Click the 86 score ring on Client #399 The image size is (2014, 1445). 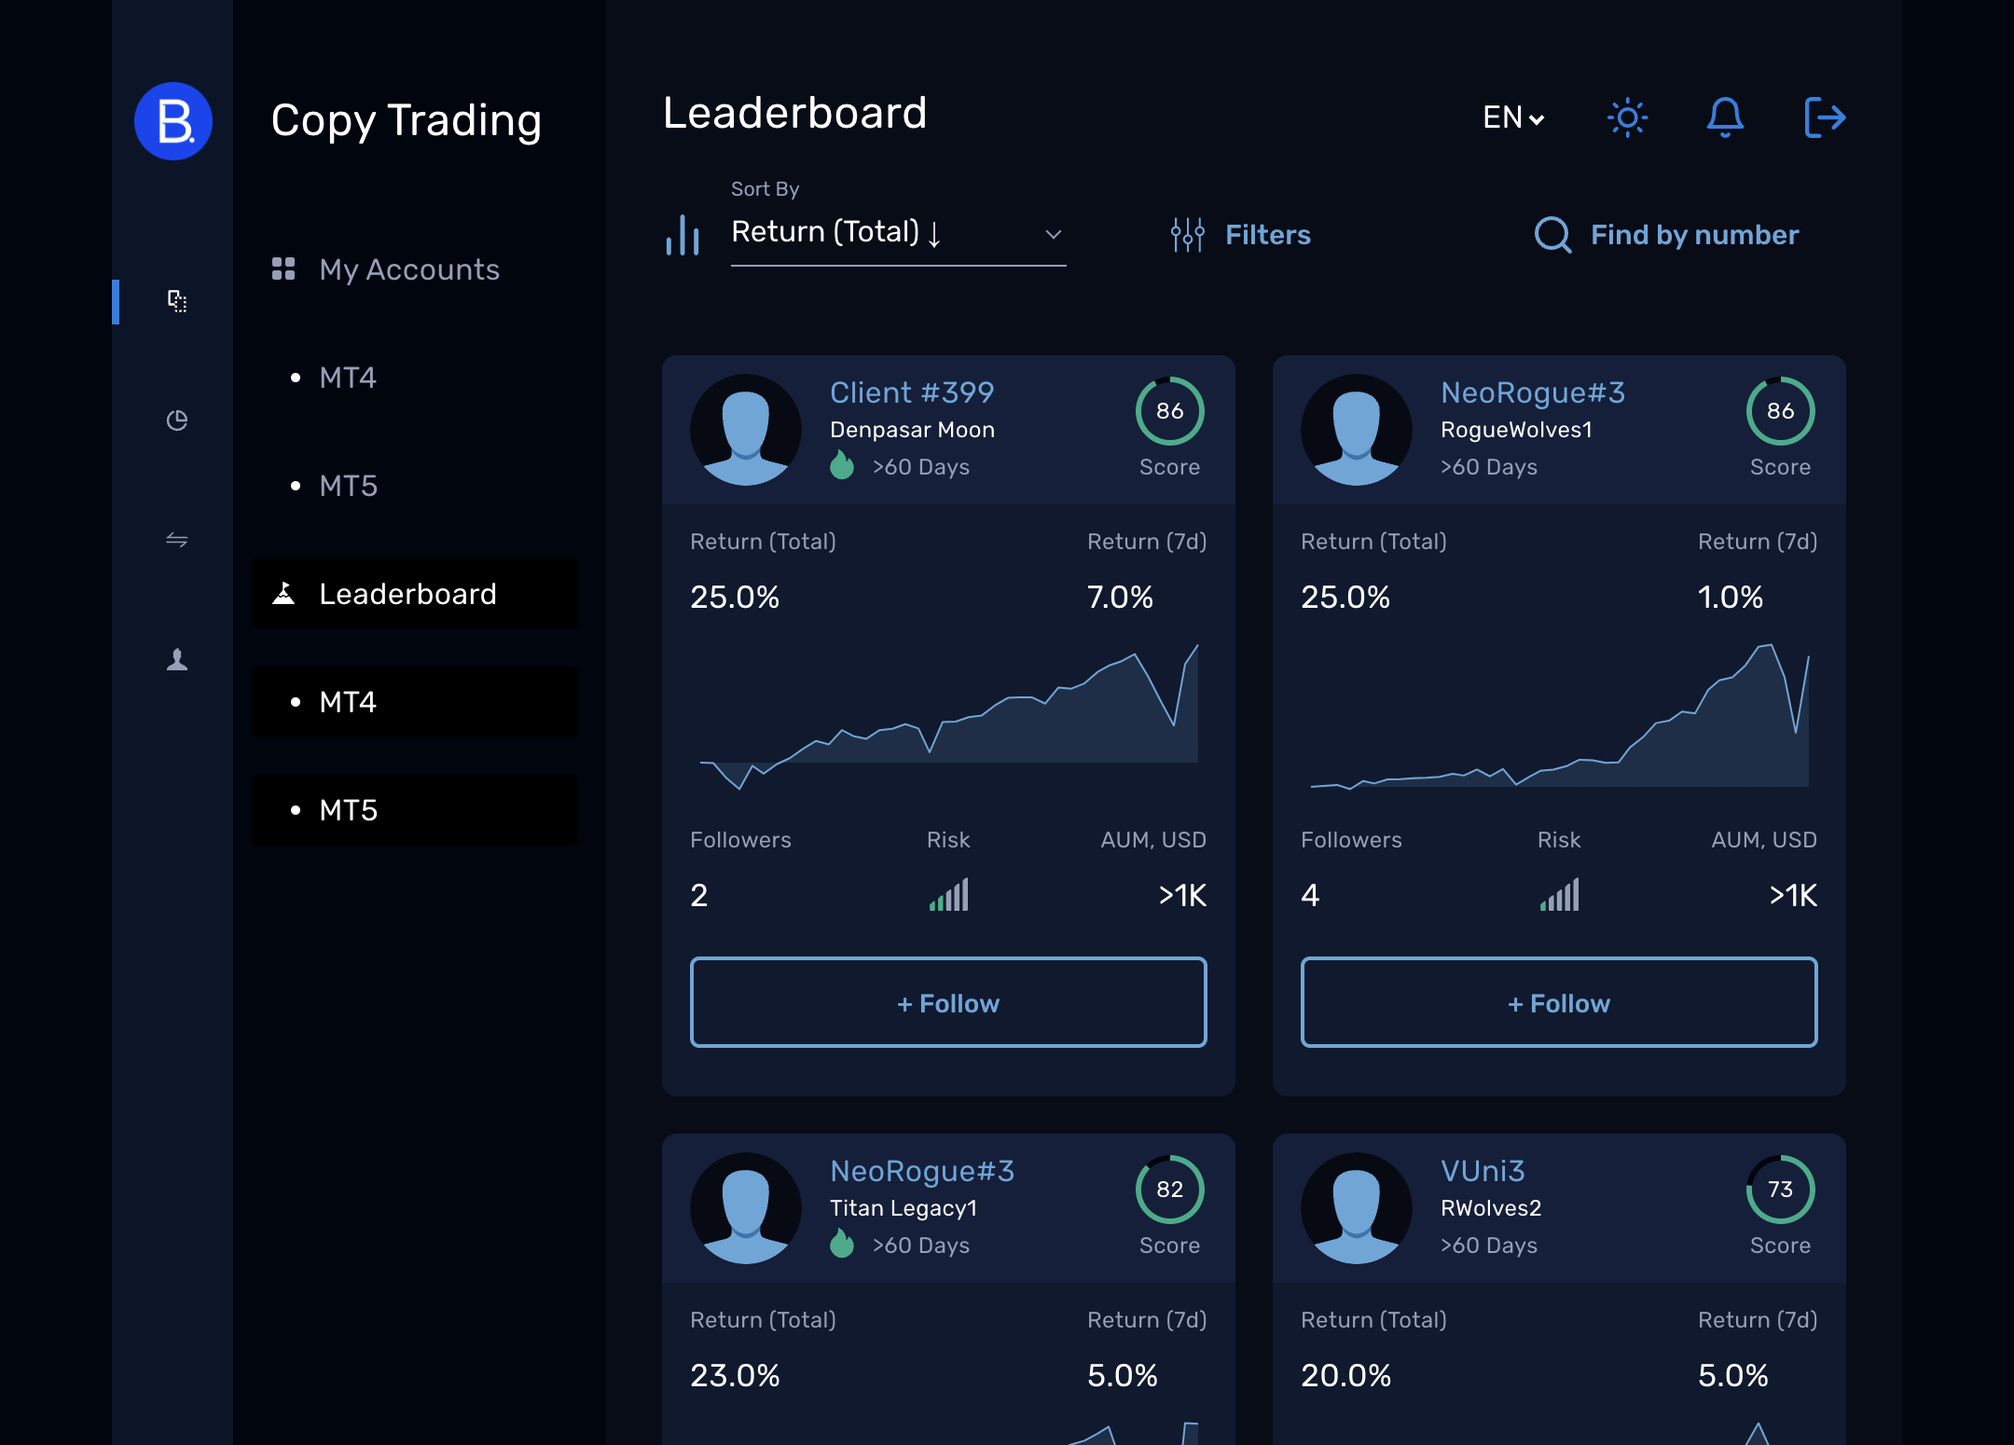1170,411
